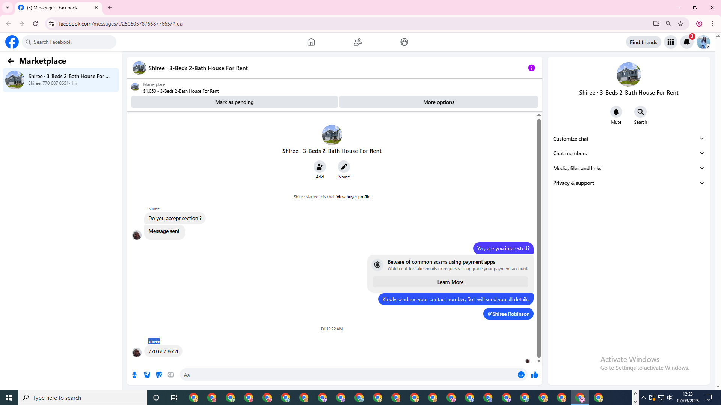Click the Mark as pending button

click(x=234, y=102)
